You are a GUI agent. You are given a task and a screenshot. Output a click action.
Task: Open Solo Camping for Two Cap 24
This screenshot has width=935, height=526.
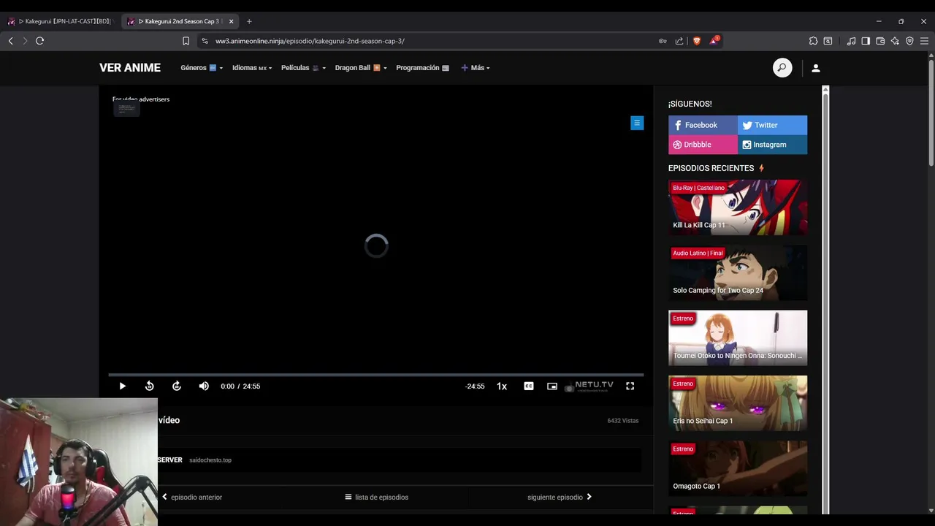(738, 272)
